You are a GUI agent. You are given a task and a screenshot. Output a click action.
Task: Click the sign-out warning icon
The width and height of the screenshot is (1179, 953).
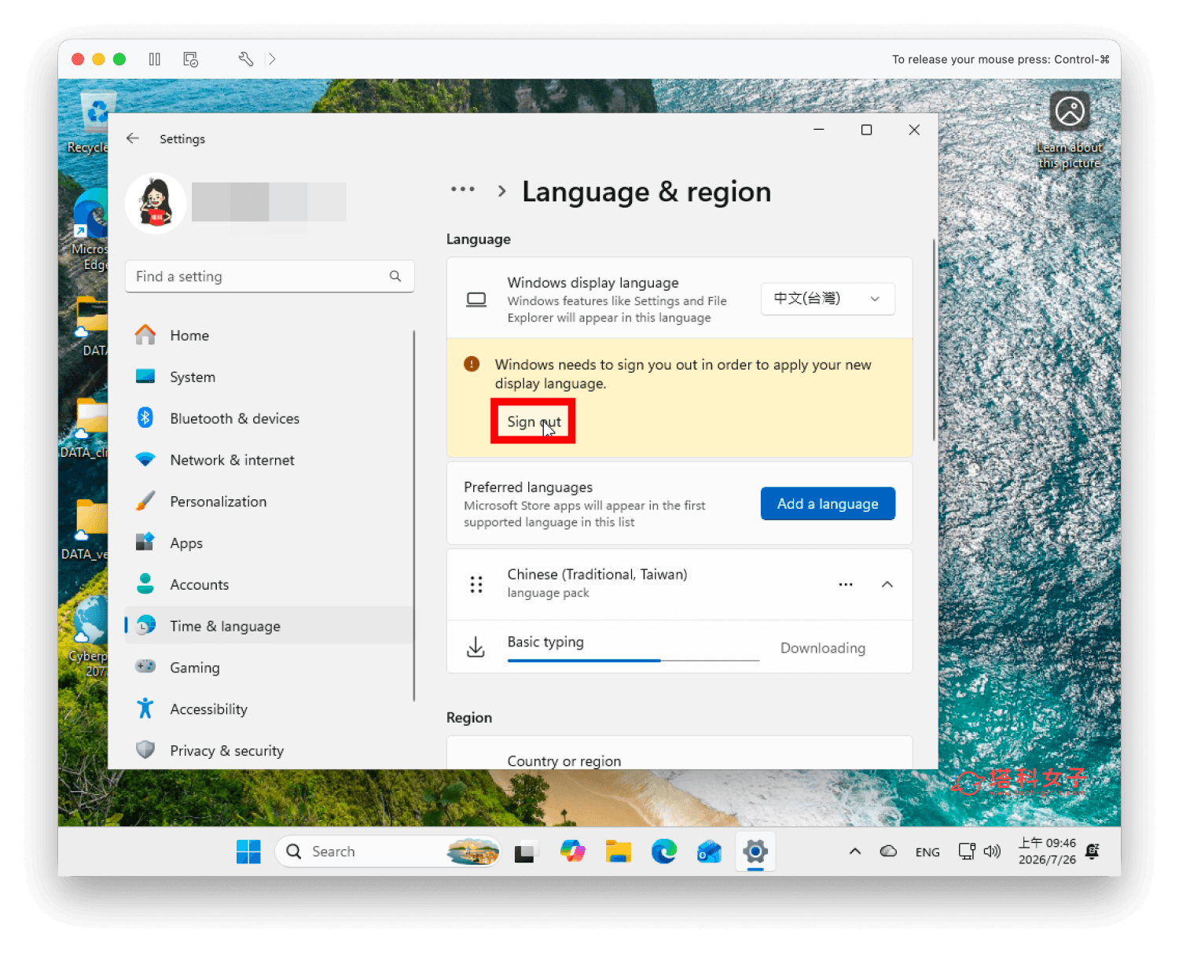click(x=472, y=364)
